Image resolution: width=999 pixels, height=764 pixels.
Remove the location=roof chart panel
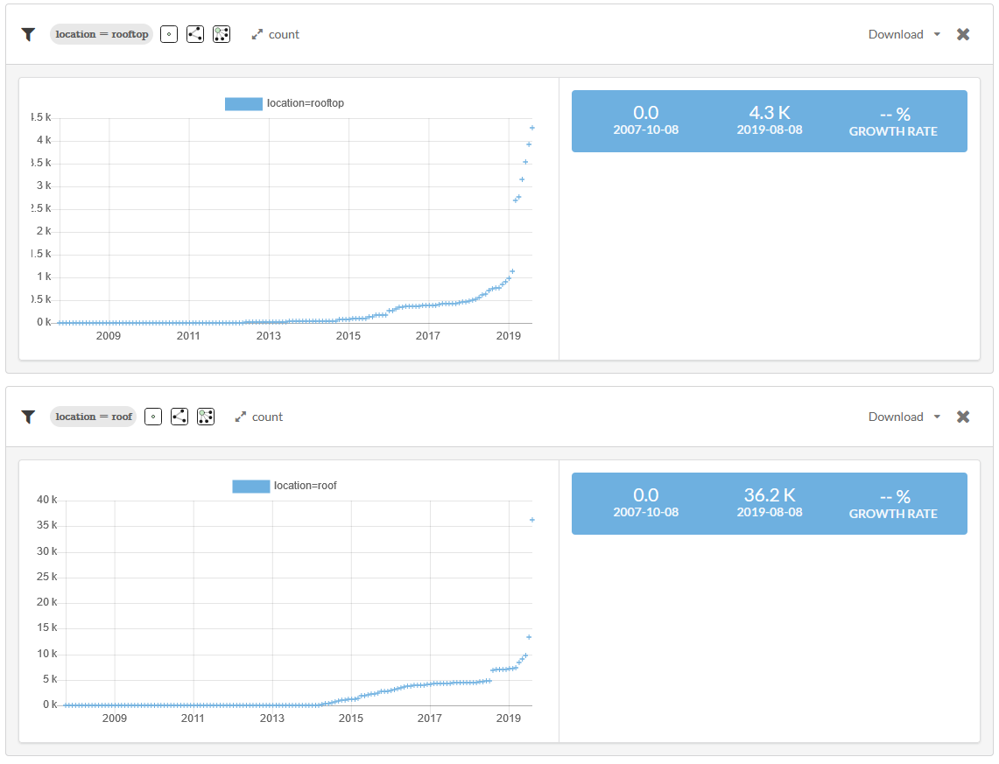click(963, 417)
